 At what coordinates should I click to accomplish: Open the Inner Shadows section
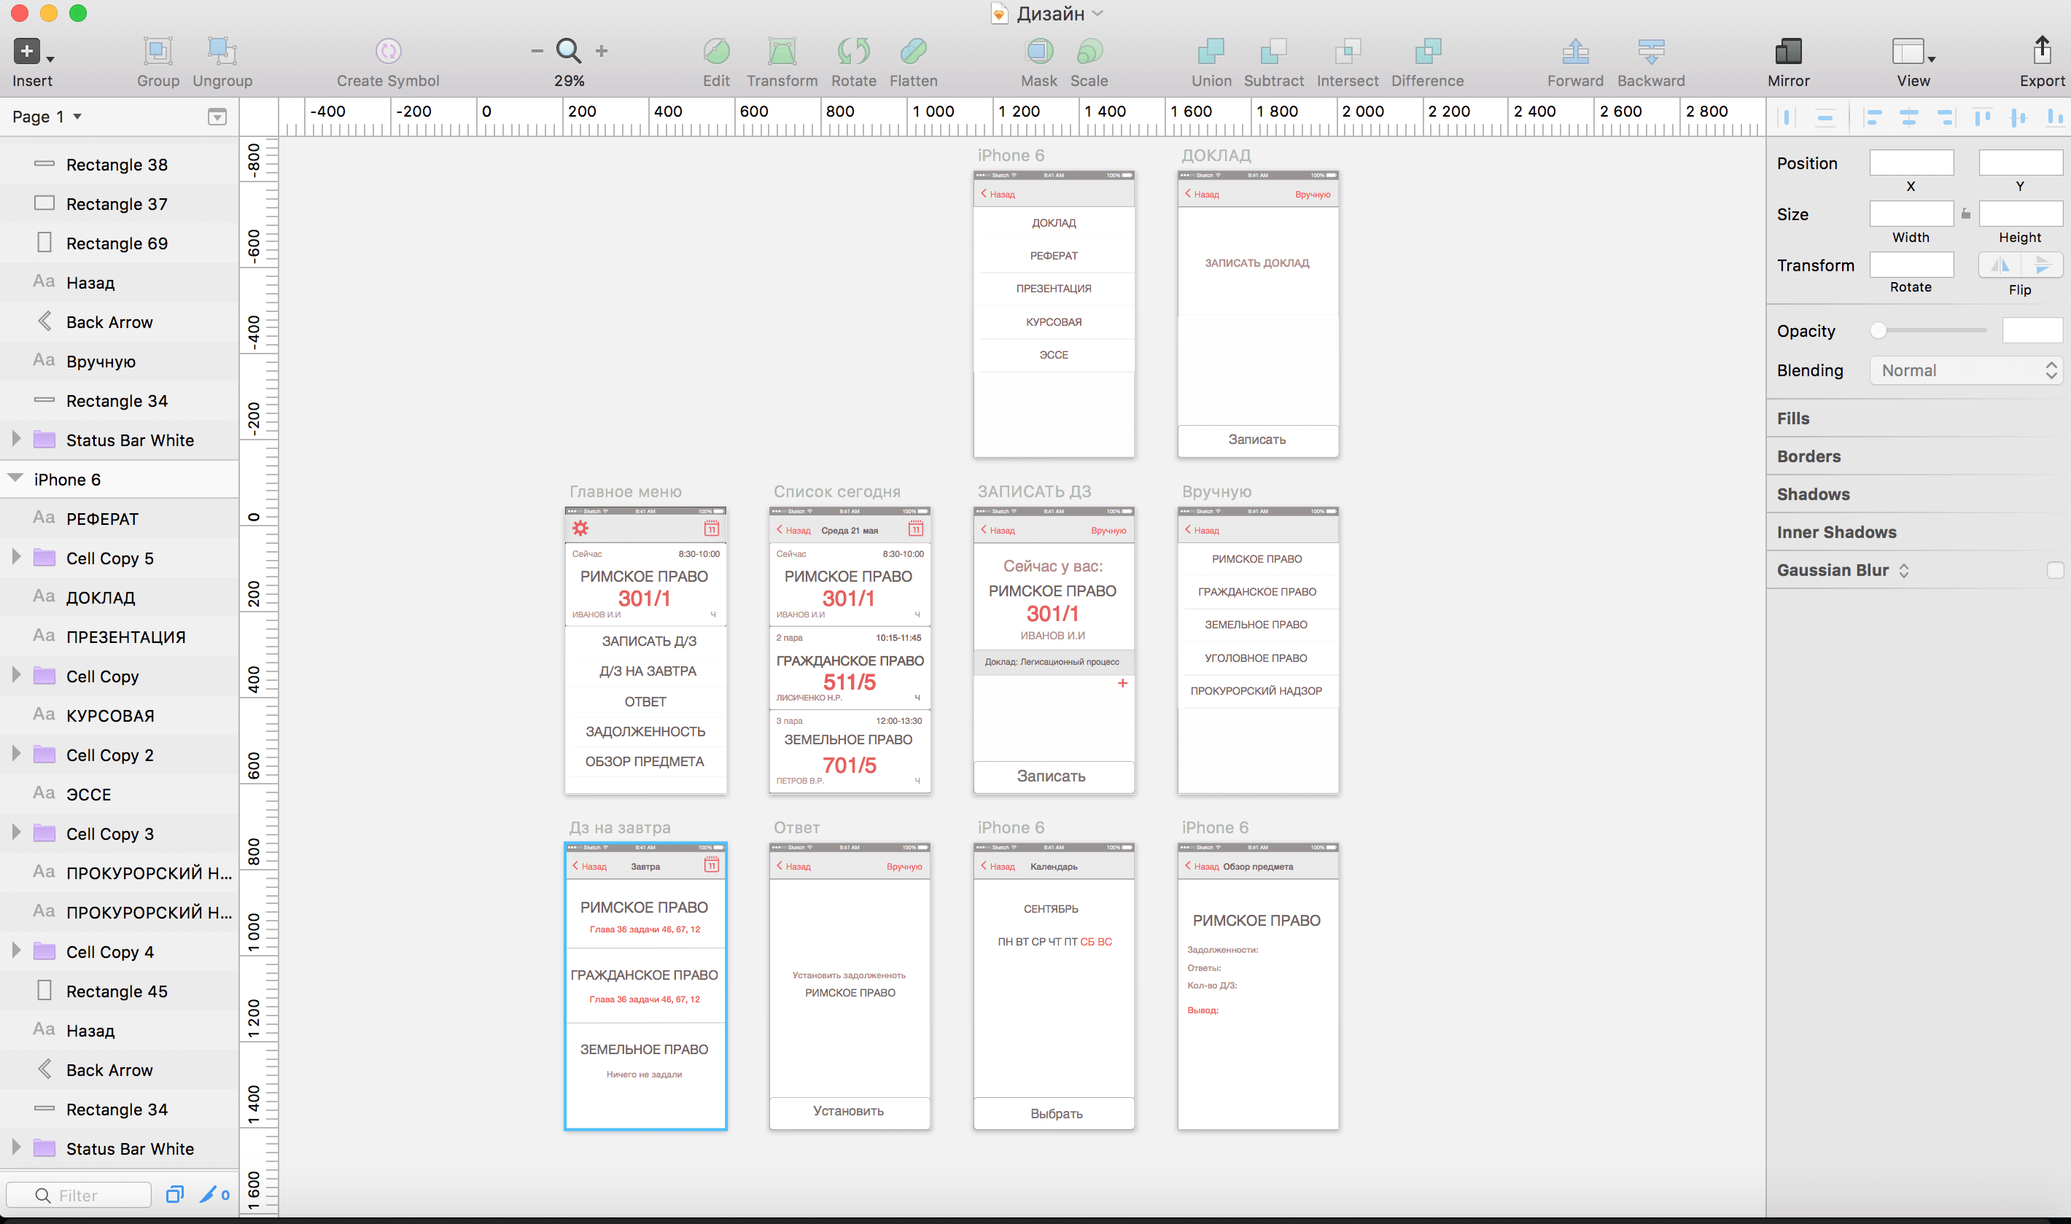(1836, 532)
